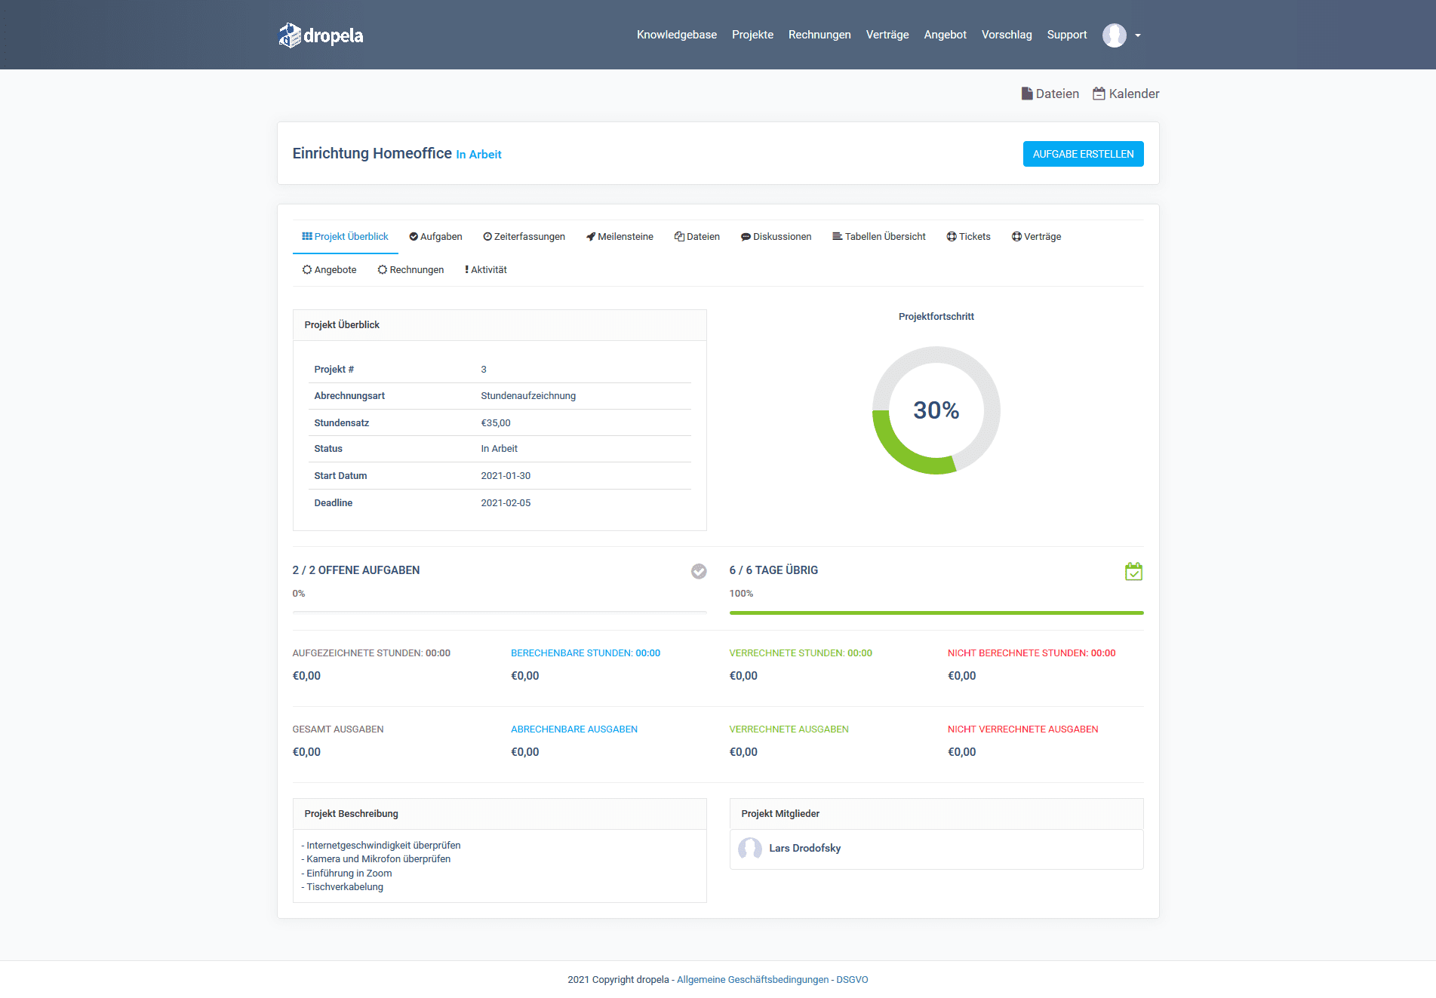This screenshot has width=1436, height=998.
Task: Click project member Lars Drodofsky
Action: click(x=804, y=848)
